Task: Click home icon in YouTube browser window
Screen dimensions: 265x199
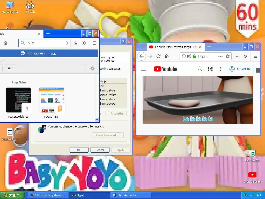Action: [x=167, y=56]
